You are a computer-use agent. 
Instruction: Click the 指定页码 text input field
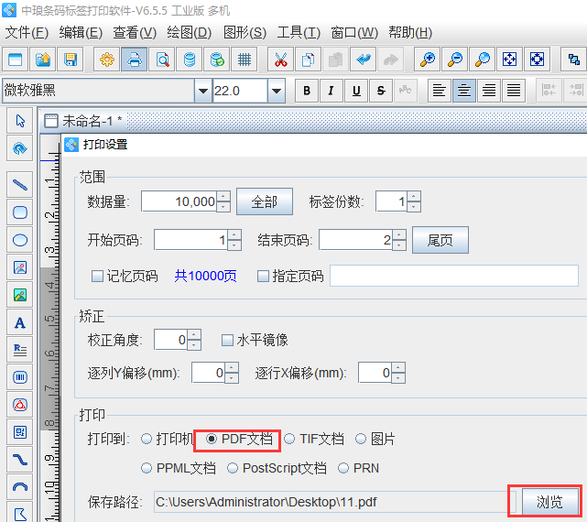tap(453, 276)
